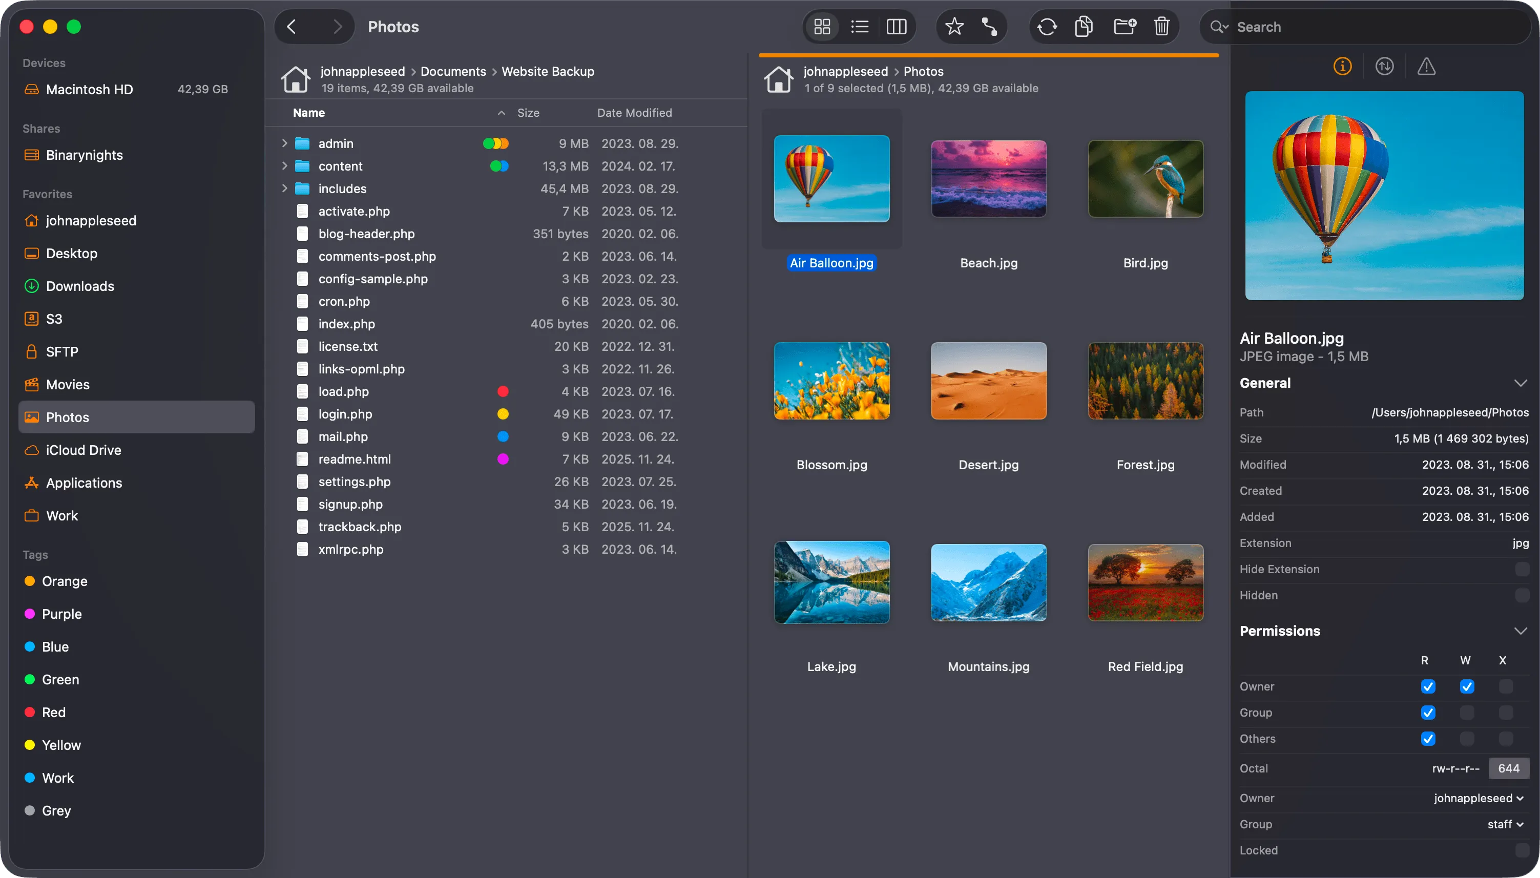
Task: Switch to column view
Action: tap(896, 27)
